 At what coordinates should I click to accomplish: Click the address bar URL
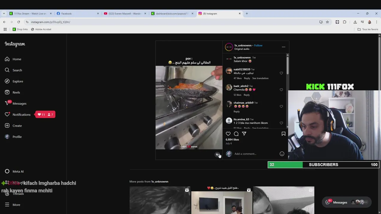pyautogui.click(x=51, y=22)
